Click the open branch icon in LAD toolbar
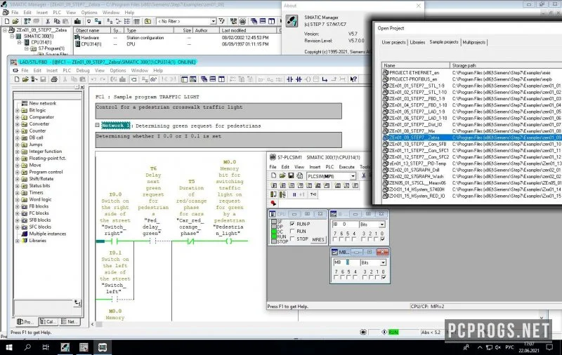 click(x=324, y=79)
